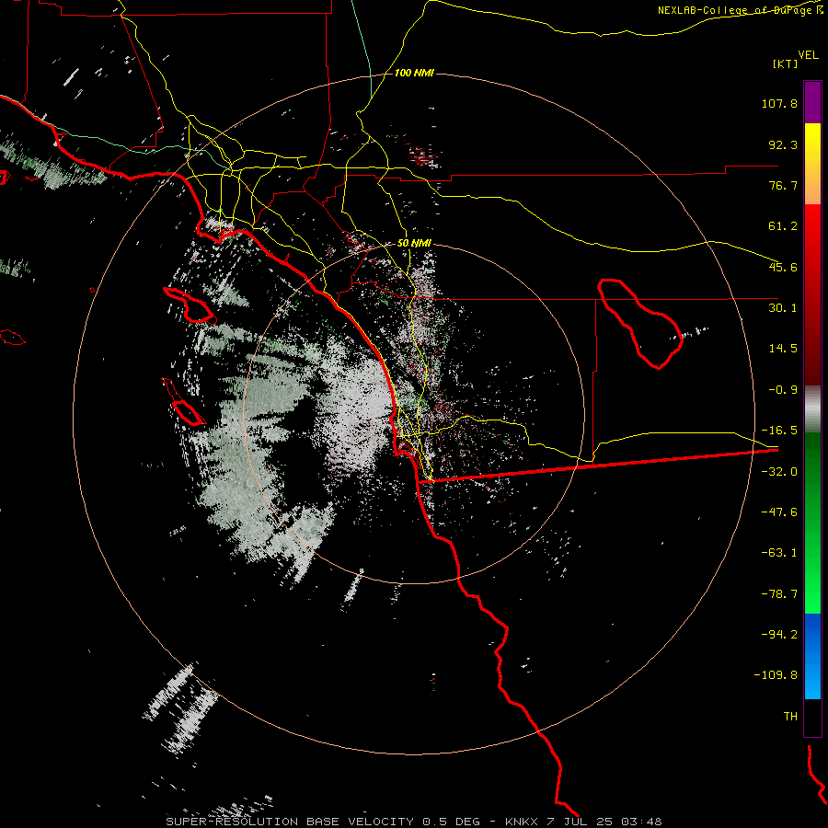Click the 61.2 velocity scale value
The height and width of the screenshot is (828, 828).
tap(783, 226)
